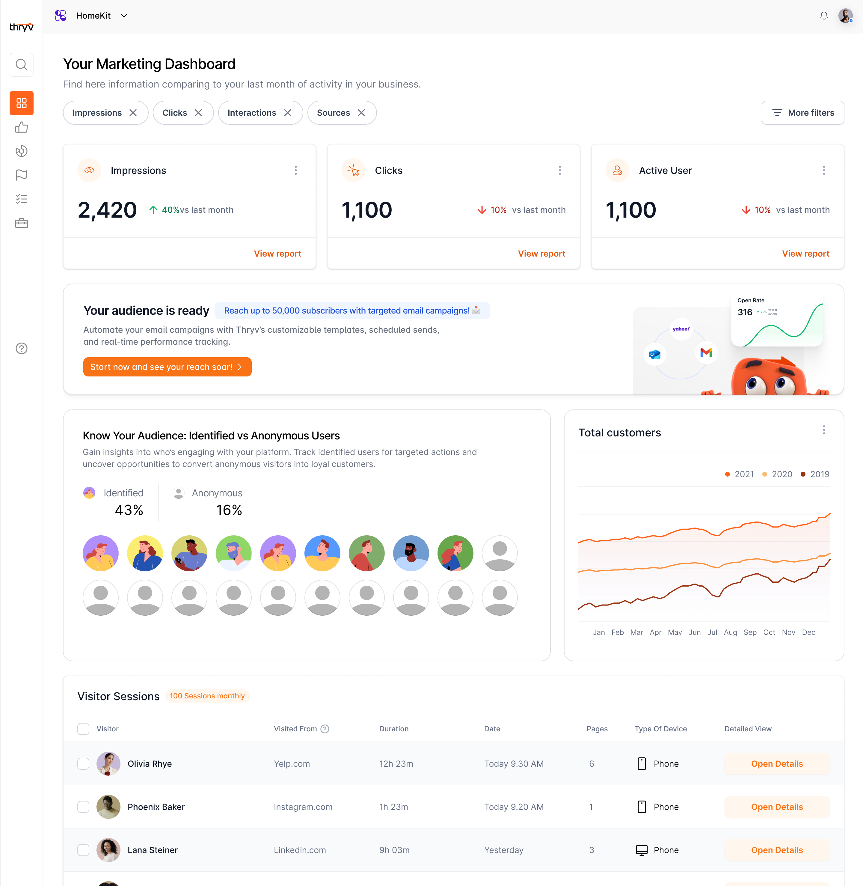863x886 pixels.
Task: Click the 2020 legend entry
Action: (x=777, y=474)
